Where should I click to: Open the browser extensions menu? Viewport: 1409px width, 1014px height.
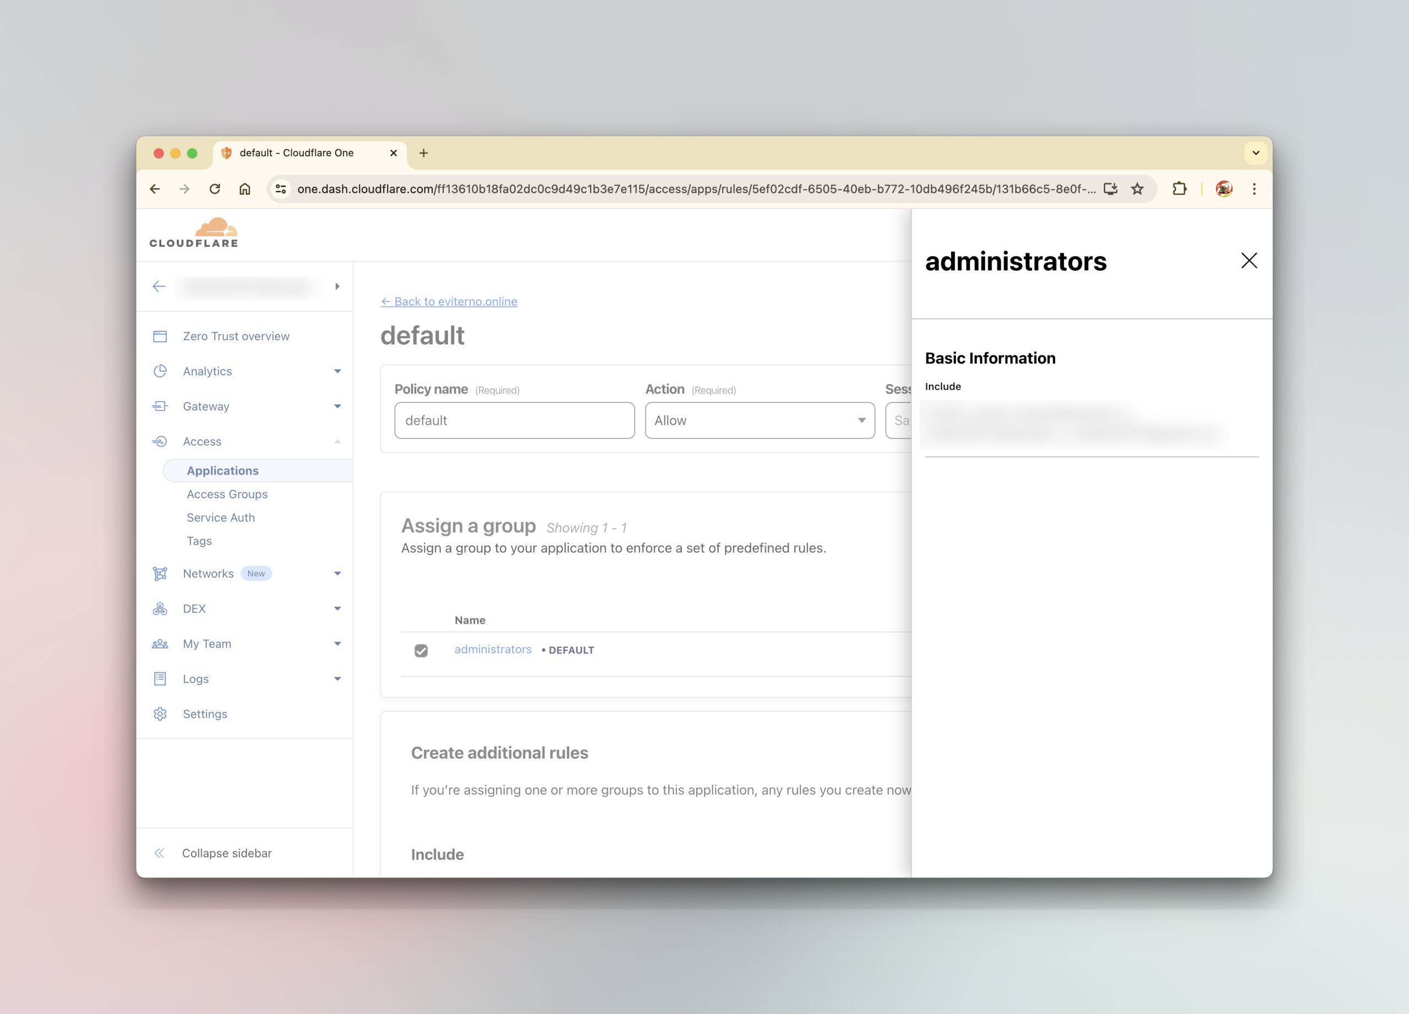click(x=1179, y=189)
